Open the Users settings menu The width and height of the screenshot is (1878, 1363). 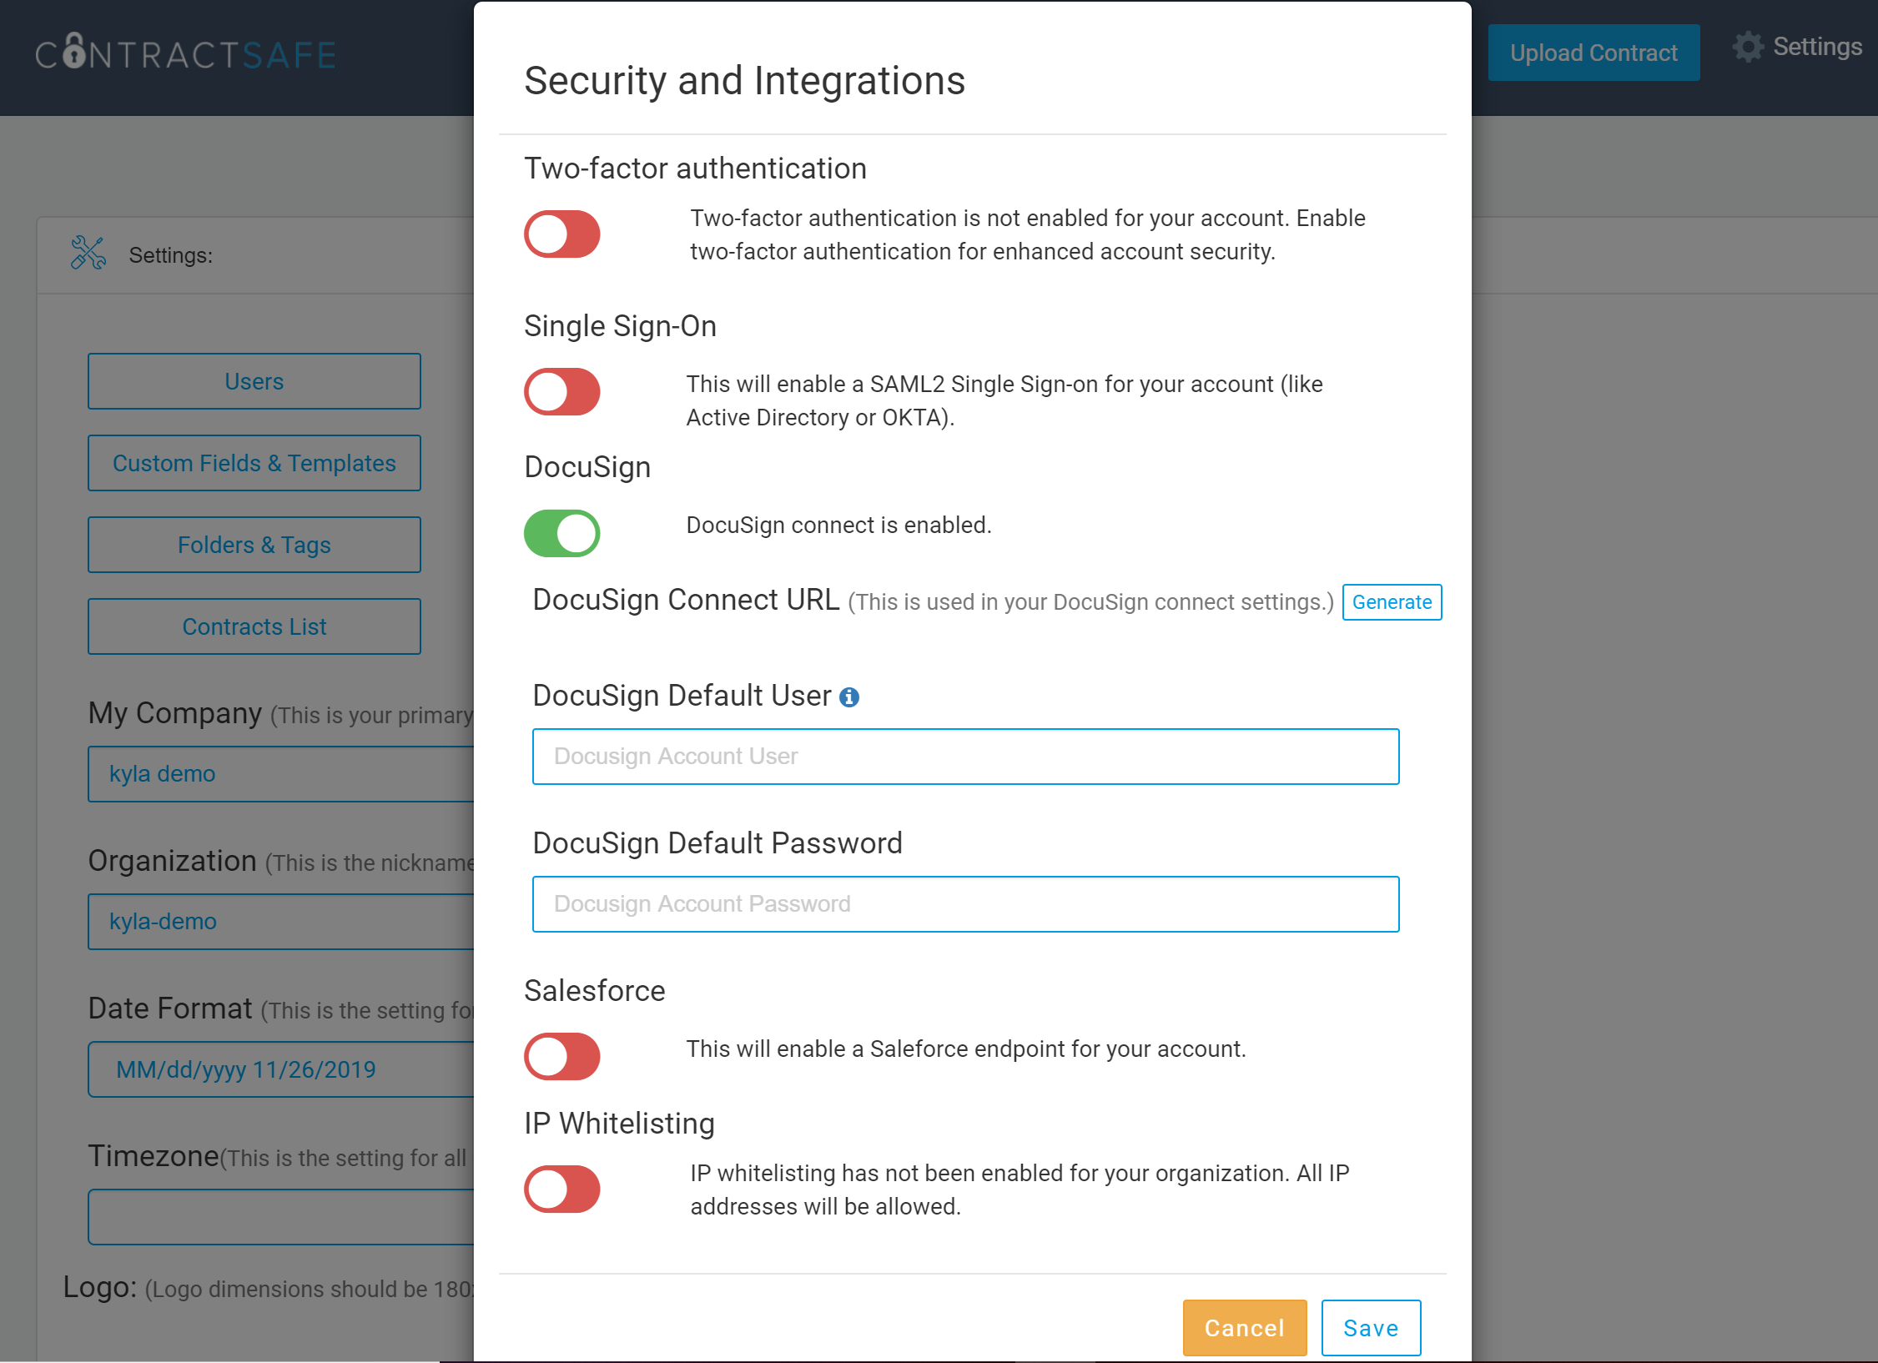coord(254,380)
